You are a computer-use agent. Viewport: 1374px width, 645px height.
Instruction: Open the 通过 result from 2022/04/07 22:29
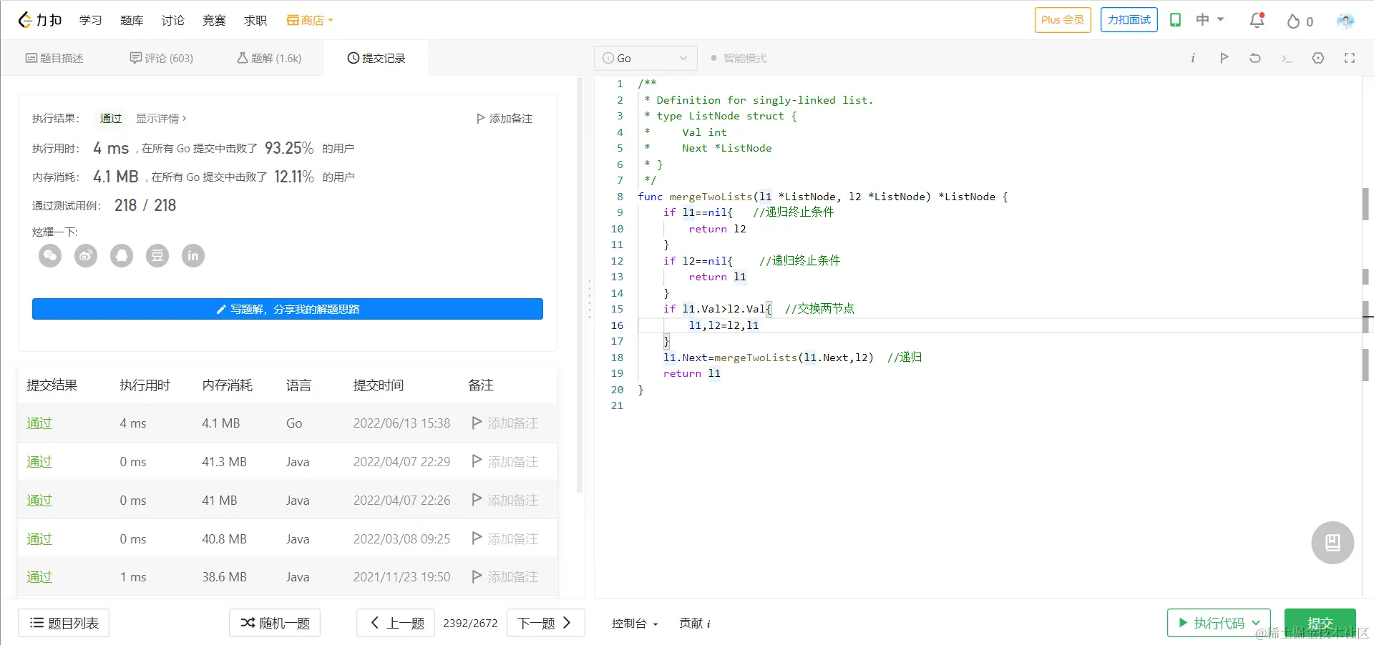(39, 462)
